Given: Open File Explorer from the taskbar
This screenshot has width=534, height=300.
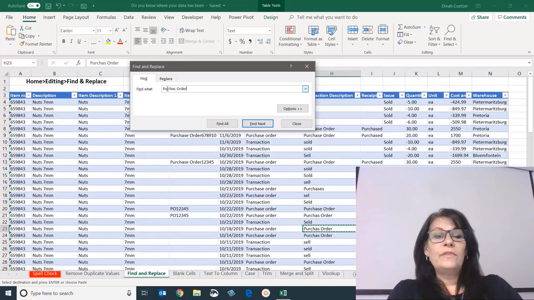Looking at the screenshot, I should click(196, 293).
